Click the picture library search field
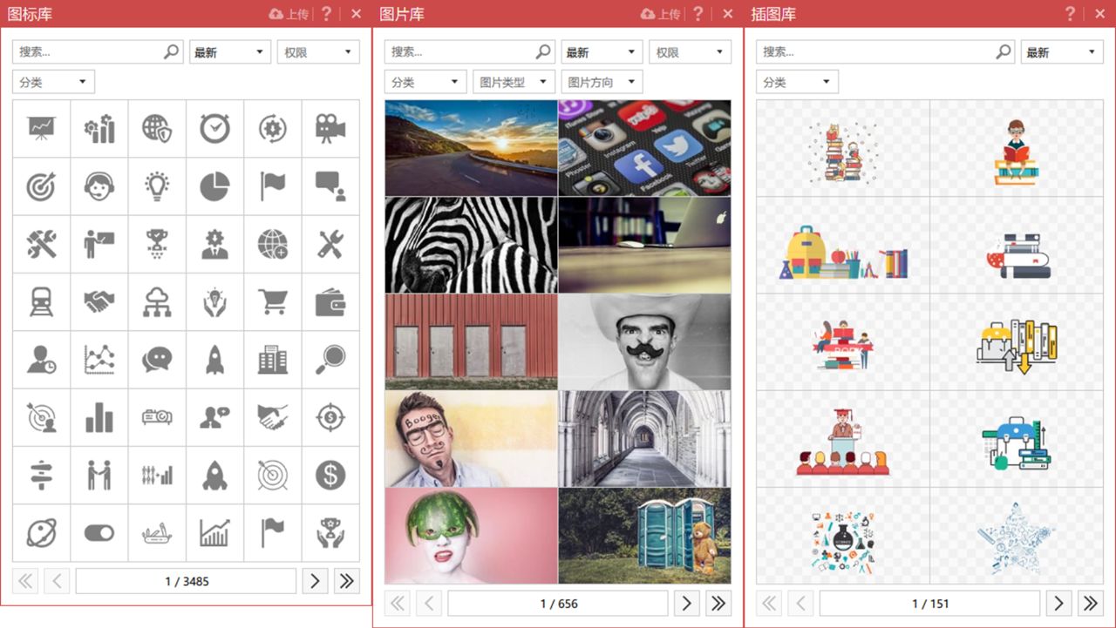 tap(469, 52)
